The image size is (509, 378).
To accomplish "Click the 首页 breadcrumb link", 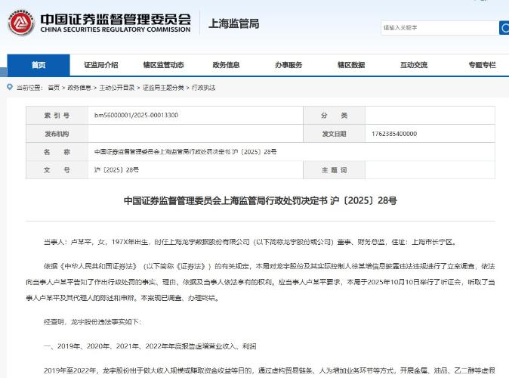I will click(x=54, y=88).
